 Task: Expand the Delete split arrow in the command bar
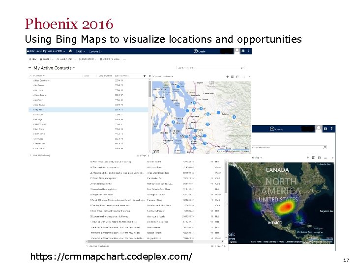pyautogui.click(x=52, y=59)
